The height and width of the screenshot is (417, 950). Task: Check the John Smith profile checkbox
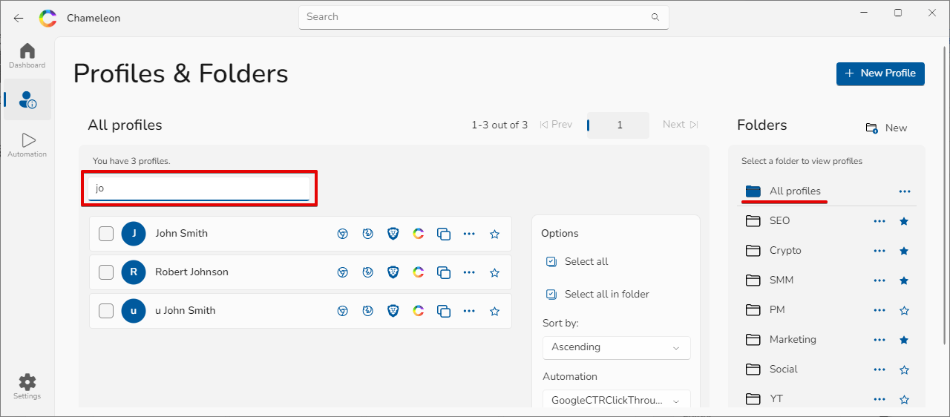[106, 234]
